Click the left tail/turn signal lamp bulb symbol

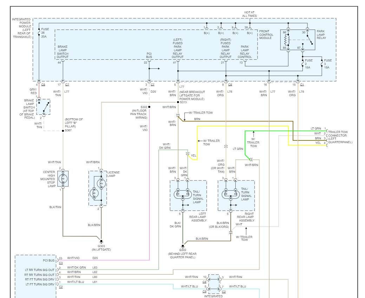tap(183, 194)
